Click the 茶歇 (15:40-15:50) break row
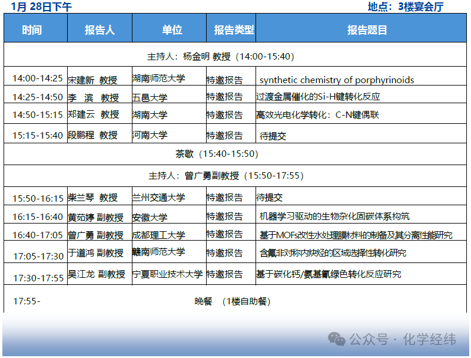Image resolution: width=471 pixels, height=358 pixels. pos(217,154)
